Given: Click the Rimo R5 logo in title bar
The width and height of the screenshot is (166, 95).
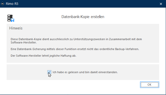Looking at the screenshot, I should tap(3, 4).
